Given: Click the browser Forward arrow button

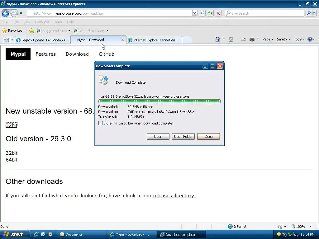Looking at the screenshot, I should point(14,13).
